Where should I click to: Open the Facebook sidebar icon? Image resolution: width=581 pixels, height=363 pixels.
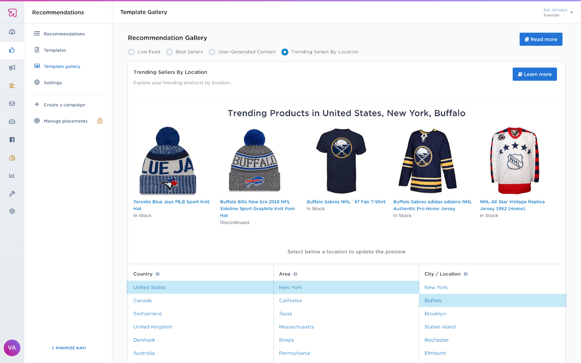tap(12, 140)
